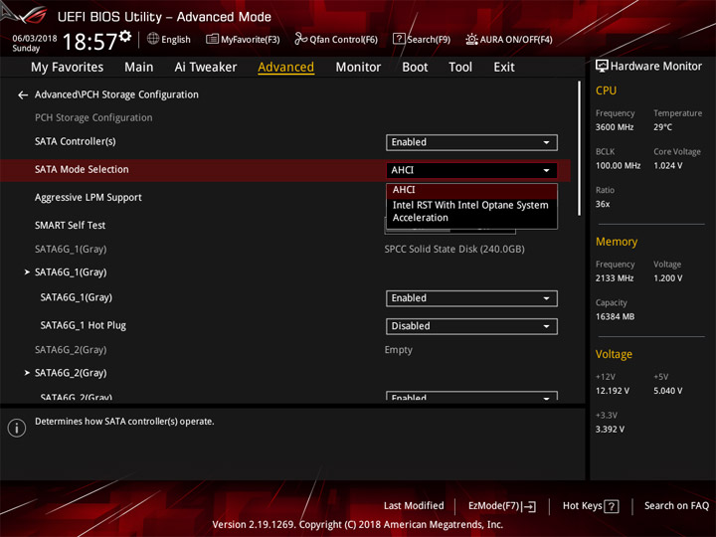Open Search(F9) question icon

[x=399, y=39]
